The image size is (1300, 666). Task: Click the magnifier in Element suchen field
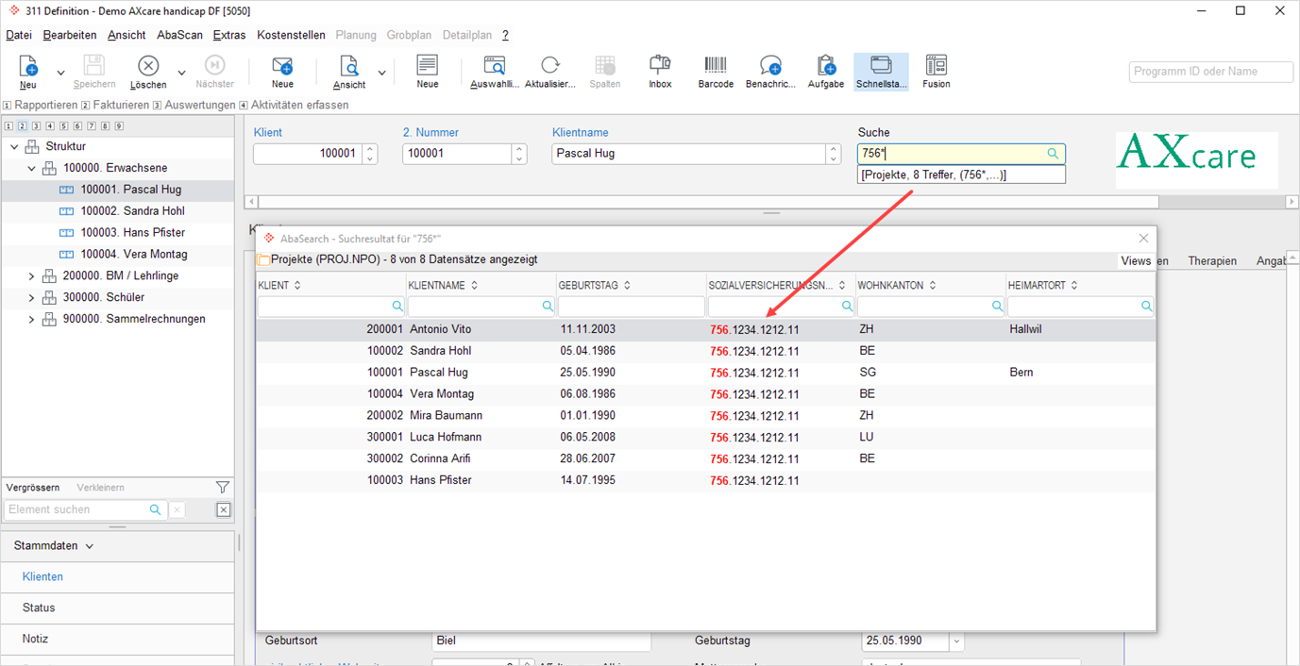156,509
